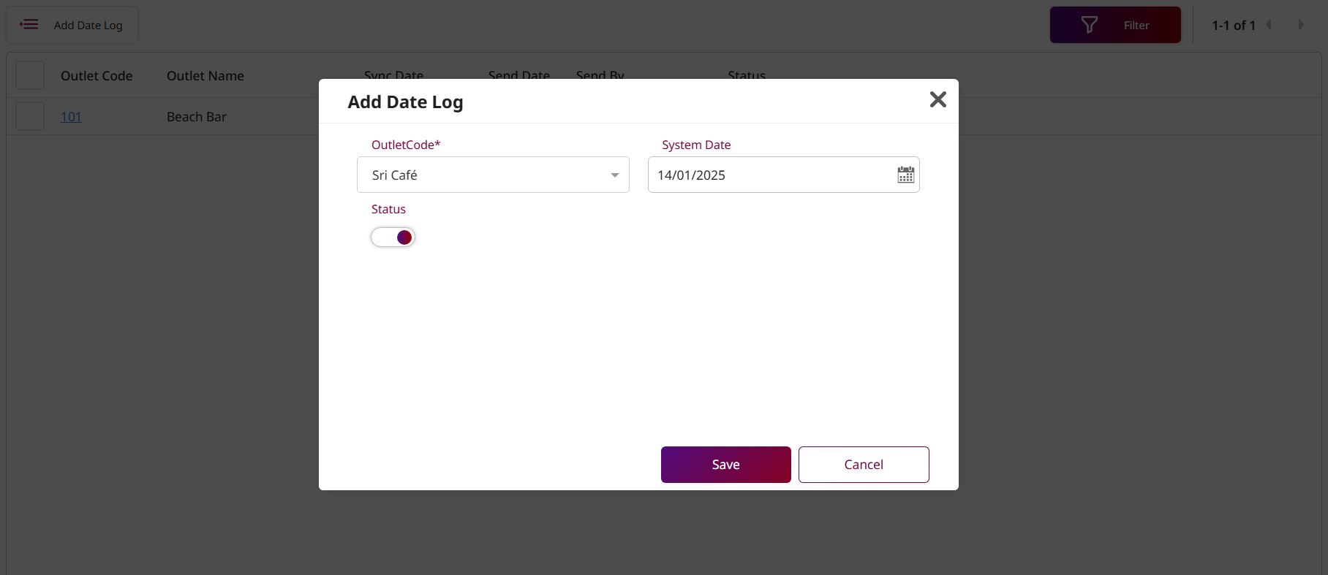Cancel the Add Date Log form

click(863, 465)
